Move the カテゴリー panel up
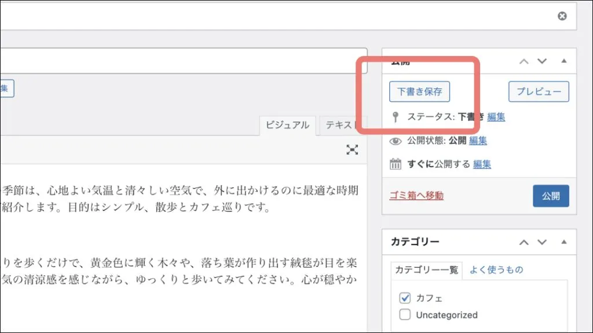 pyautogui.click(x=524, y=242)
